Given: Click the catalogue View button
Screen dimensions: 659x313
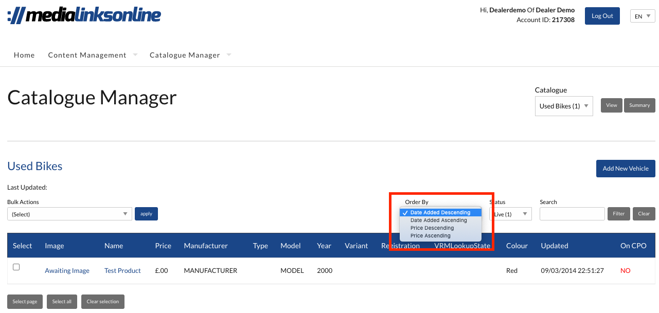Looking at the screenshot, I should 611,105.
